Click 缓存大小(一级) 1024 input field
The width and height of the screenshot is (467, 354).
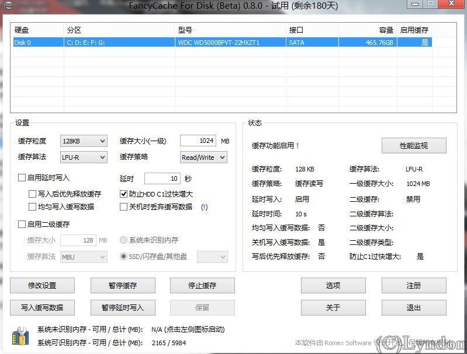(x=198, y=141)
